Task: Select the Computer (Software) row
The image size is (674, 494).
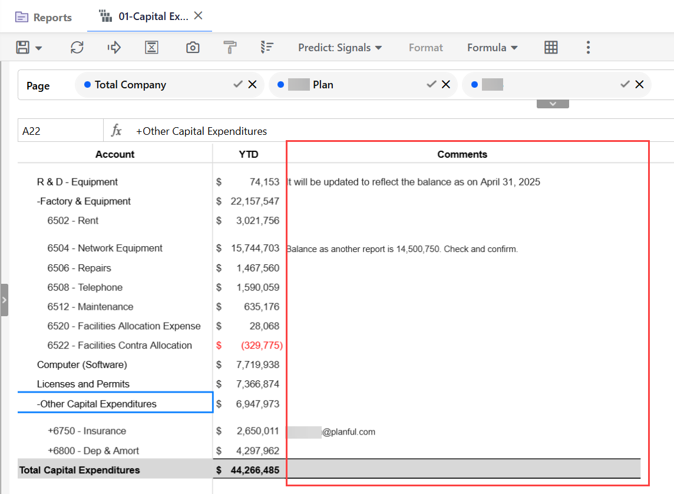Action: pyautogui.click(x=82, y=364)
